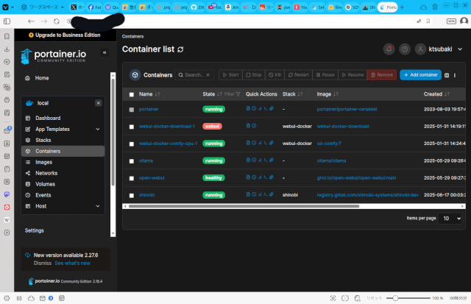
Task: Expand the Host menu chevron
Action: (98, 206)
